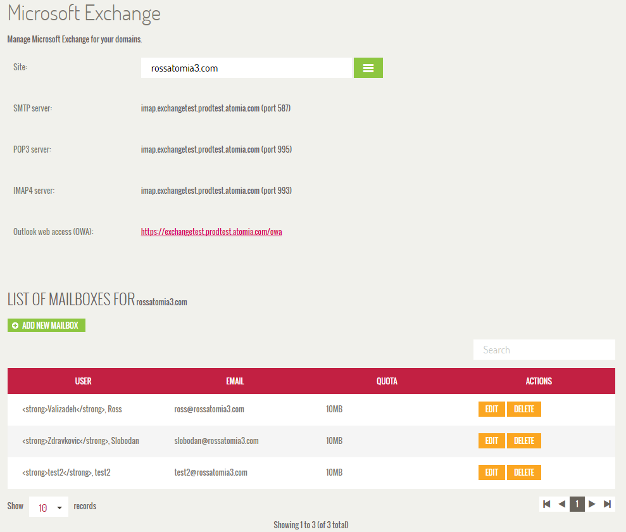Click the POP3 server label

(x=32, y=149)
